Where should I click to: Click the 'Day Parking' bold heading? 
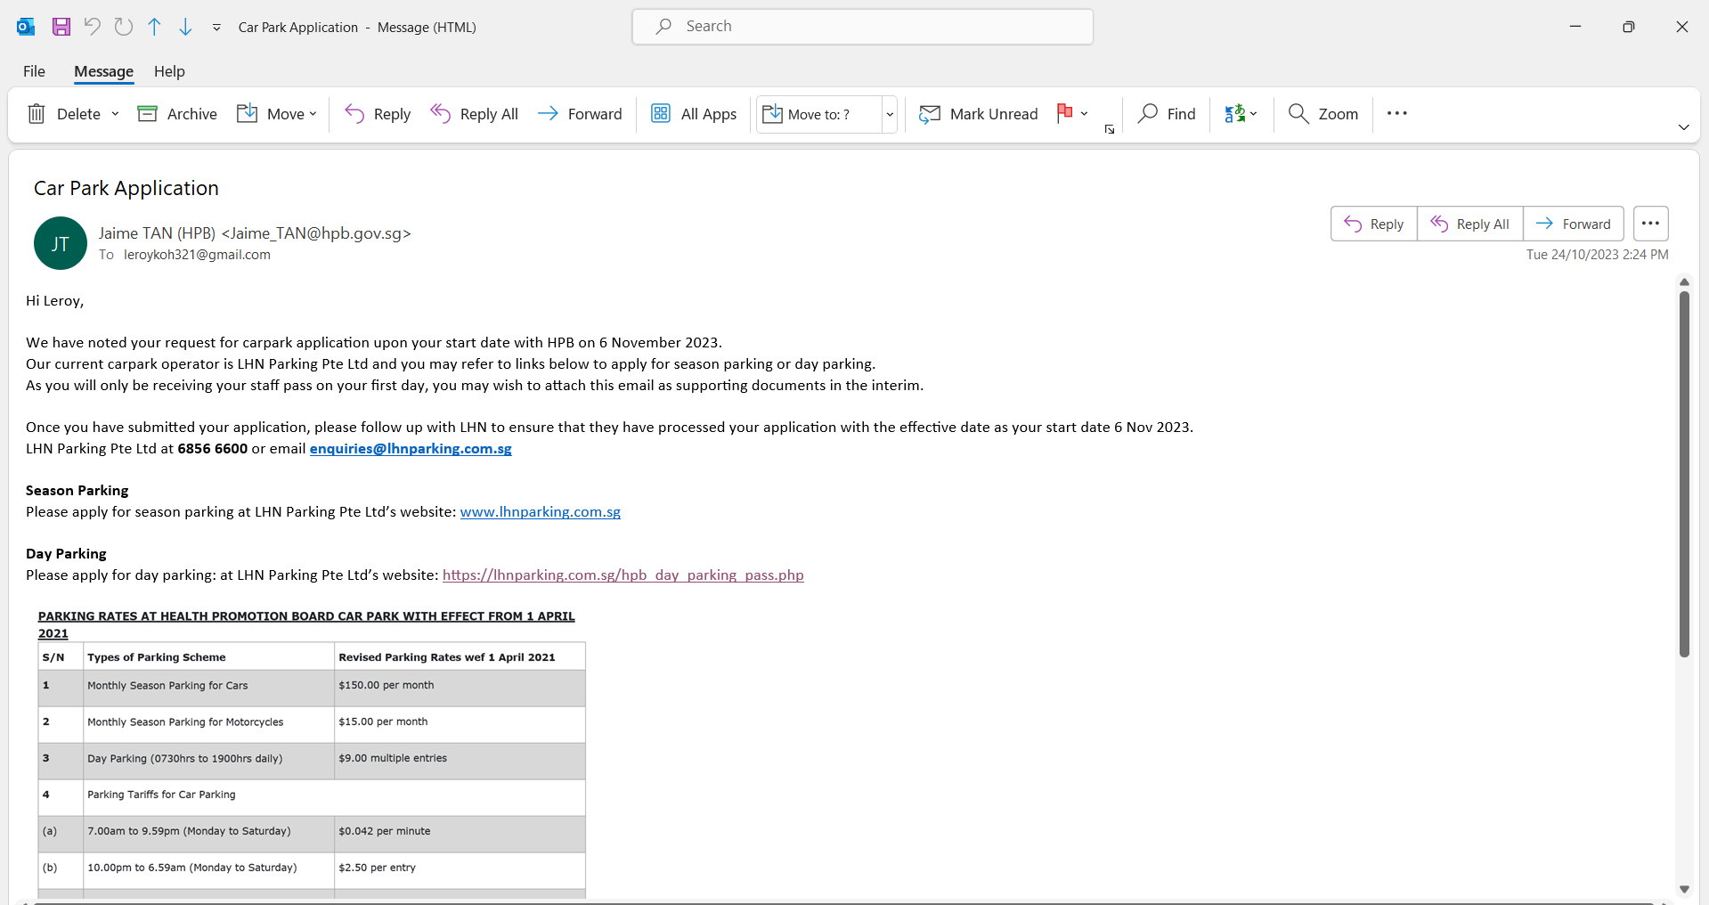tap(66, 554)
